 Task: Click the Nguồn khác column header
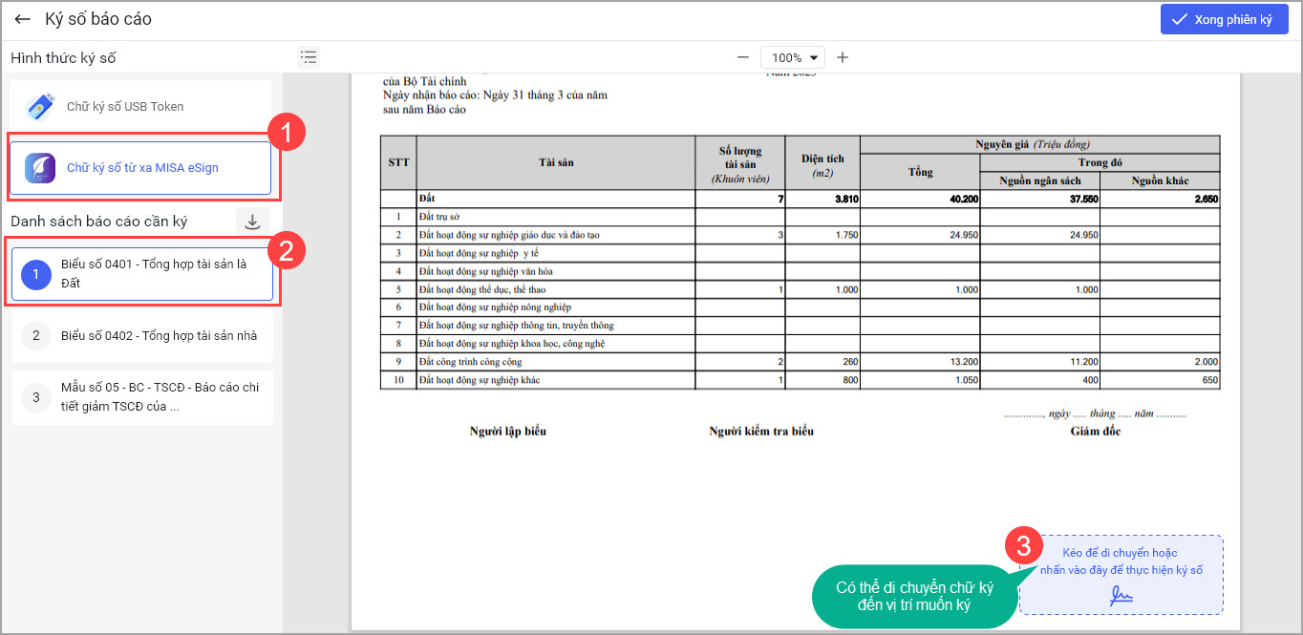point(1160,180)
